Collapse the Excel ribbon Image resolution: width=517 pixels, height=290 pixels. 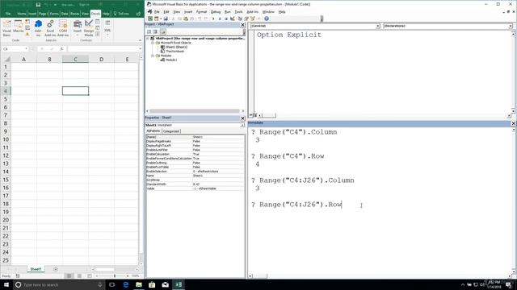(140, 40)
